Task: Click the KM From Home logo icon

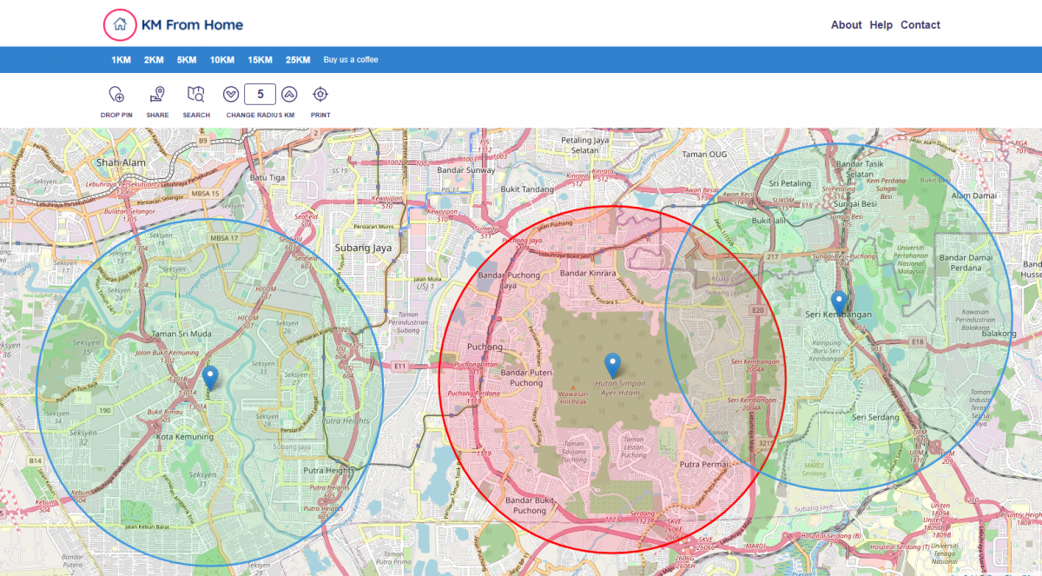Action: (120, 25)
